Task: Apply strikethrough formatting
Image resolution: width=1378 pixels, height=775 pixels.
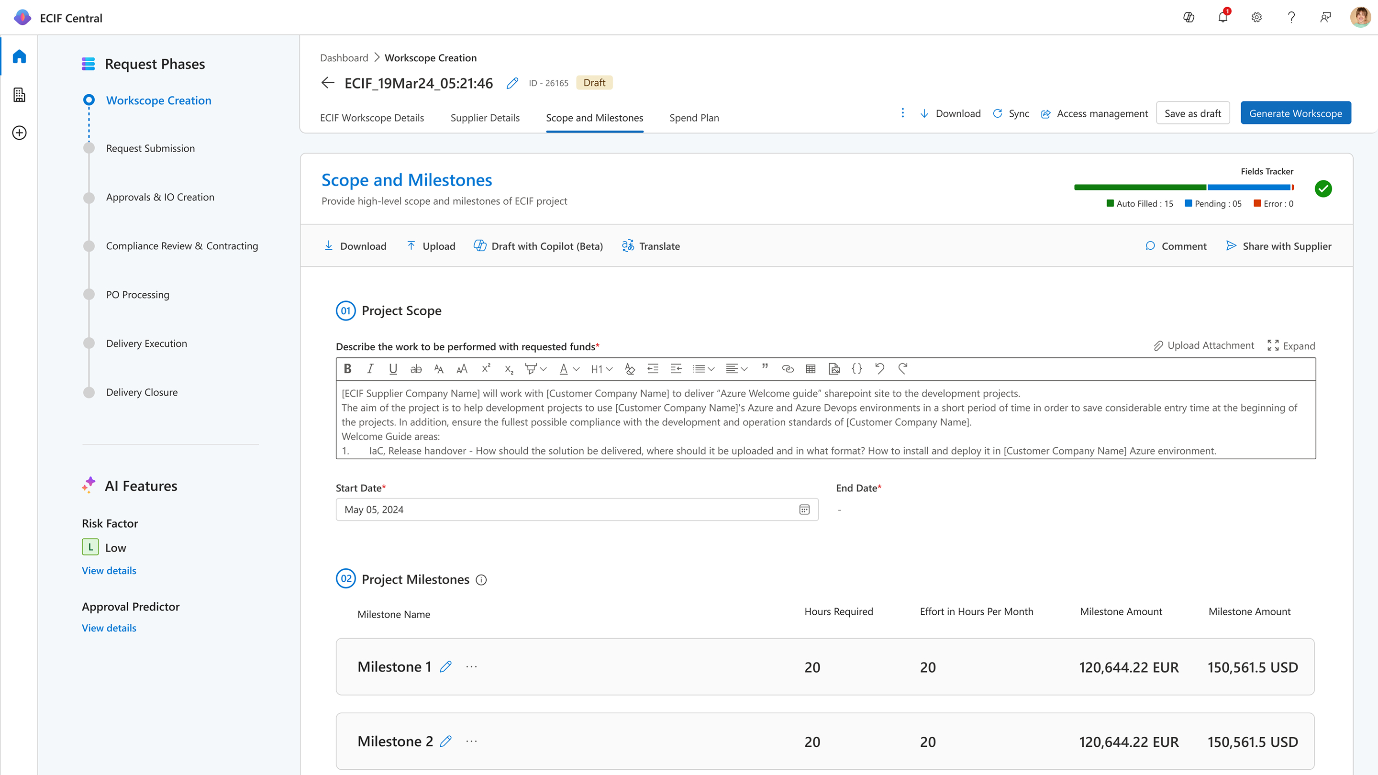Action: (416, 368)
